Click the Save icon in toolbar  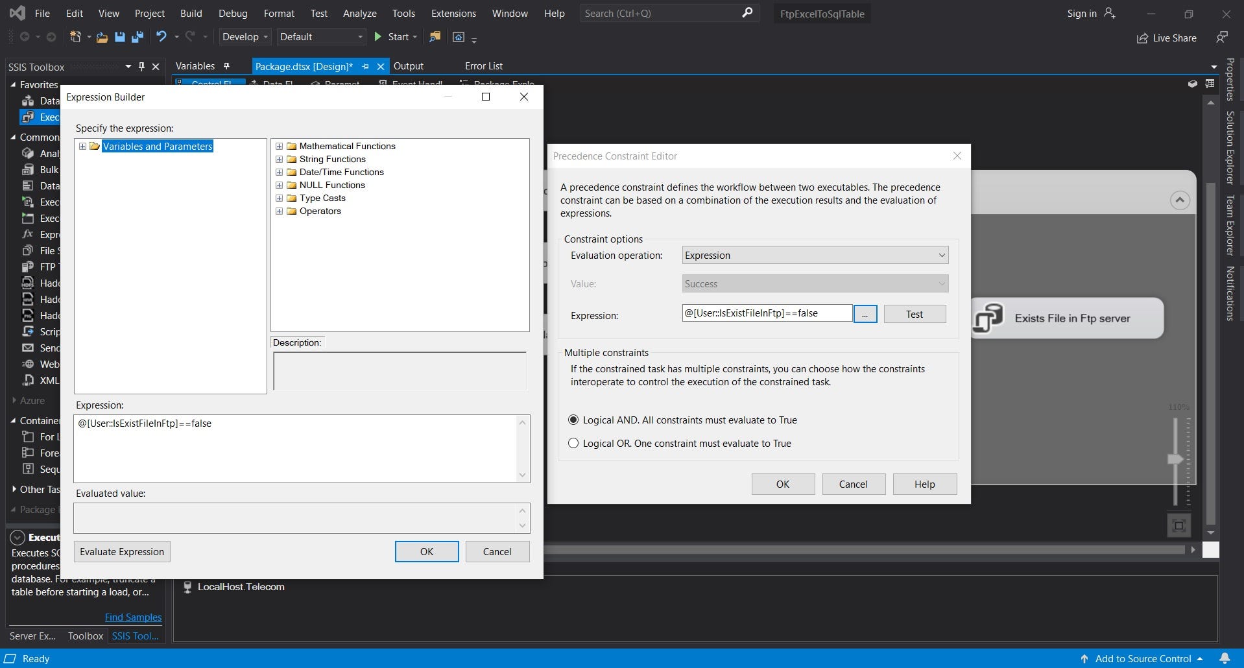pos(119,37)
